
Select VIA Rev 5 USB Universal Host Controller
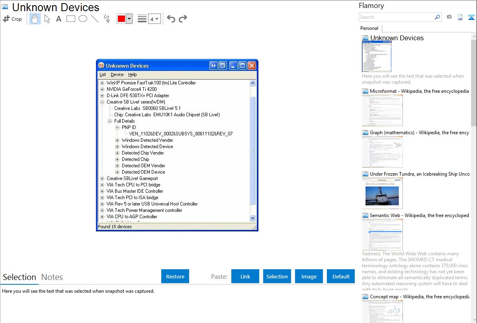coord(152,204)
